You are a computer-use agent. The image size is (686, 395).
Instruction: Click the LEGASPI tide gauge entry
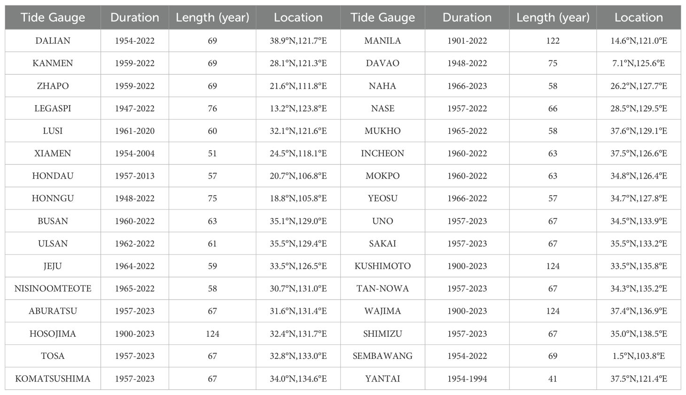click(x=53, y=108)
